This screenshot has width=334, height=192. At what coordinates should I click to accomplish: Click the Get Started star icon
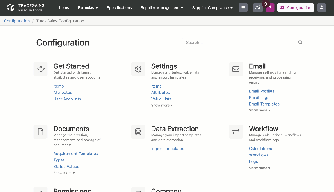(x=41, y=69)
